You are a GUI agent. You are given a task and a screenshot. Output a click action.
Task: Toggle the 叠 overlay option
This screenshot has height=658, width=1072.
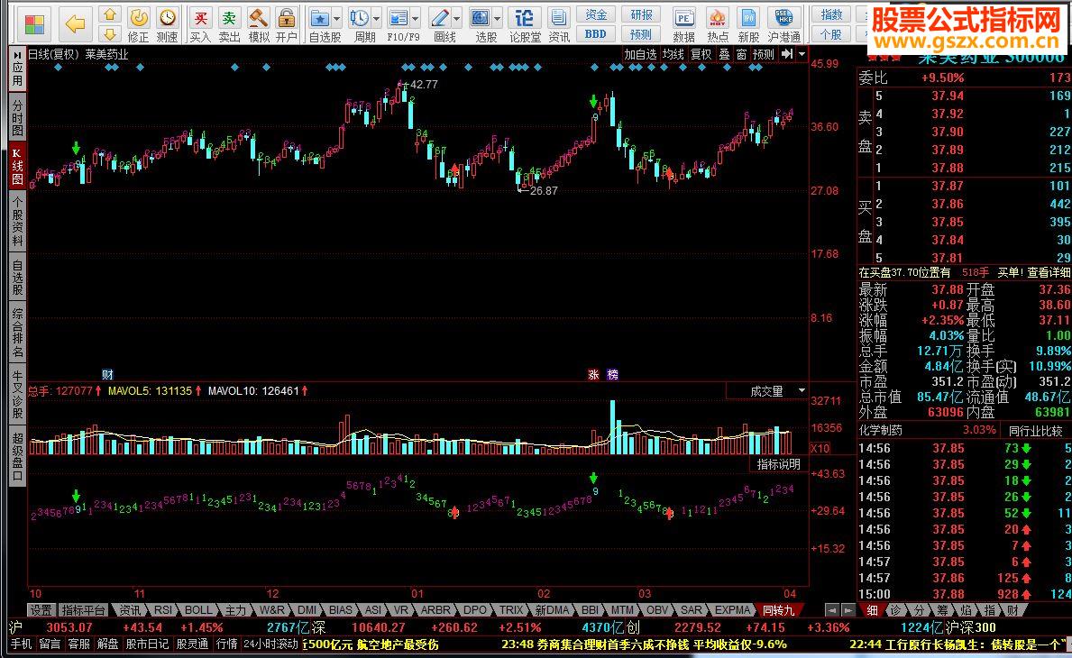(723, 54)
